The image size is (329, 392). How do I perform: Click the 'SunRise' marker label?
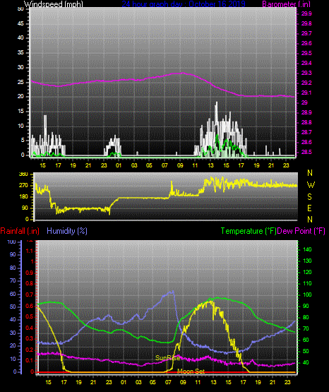coord(167,358)
